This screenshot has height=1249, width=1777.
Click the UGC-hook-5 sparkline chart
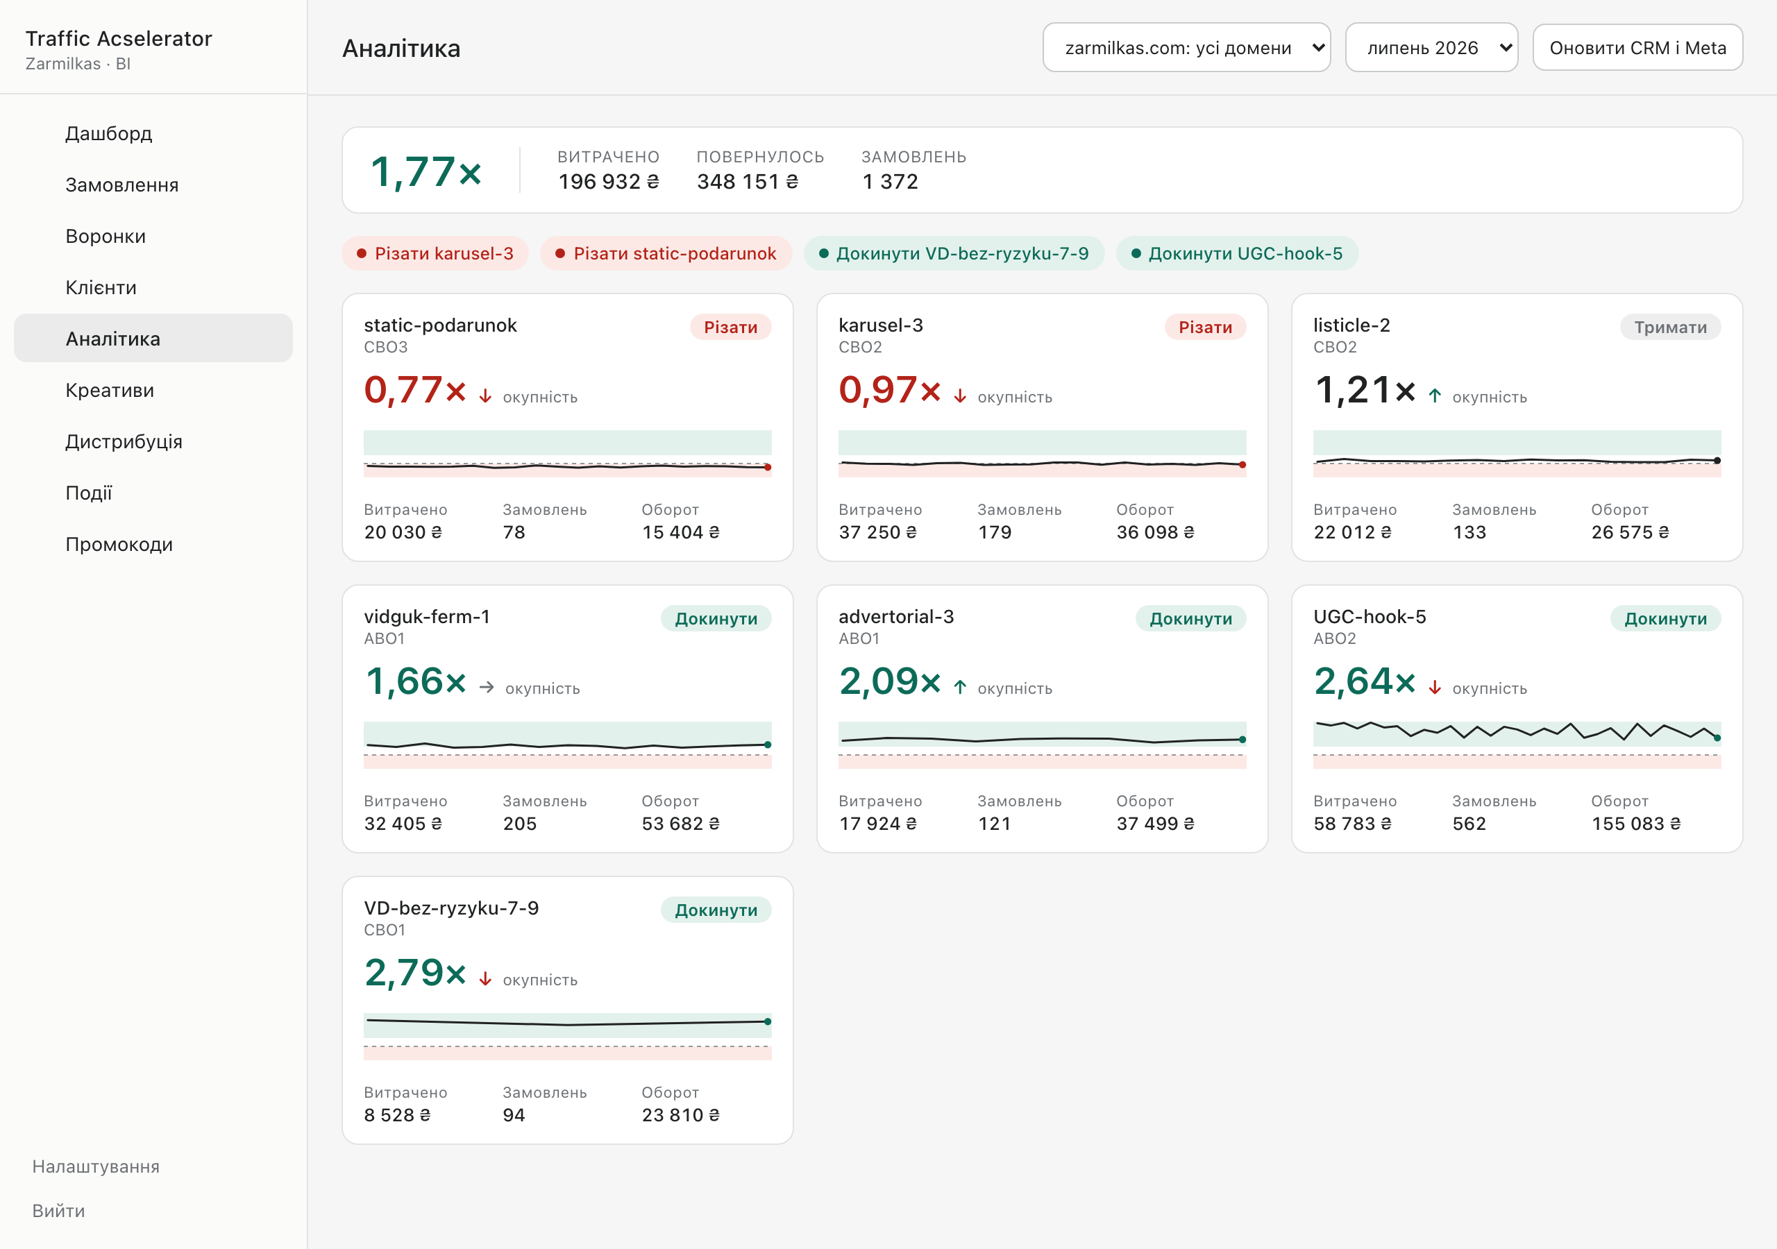coord(1517,745)
